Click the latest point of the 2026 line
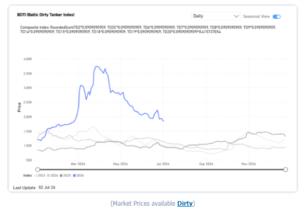The width and height of the screenshot is (305, 213). click(x=164, y=121)
